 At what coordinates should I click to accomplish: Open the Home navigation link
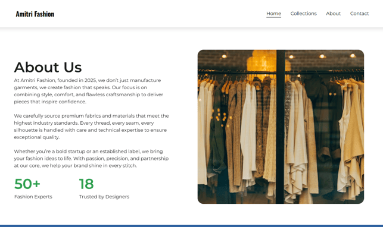tap(273, 14)
